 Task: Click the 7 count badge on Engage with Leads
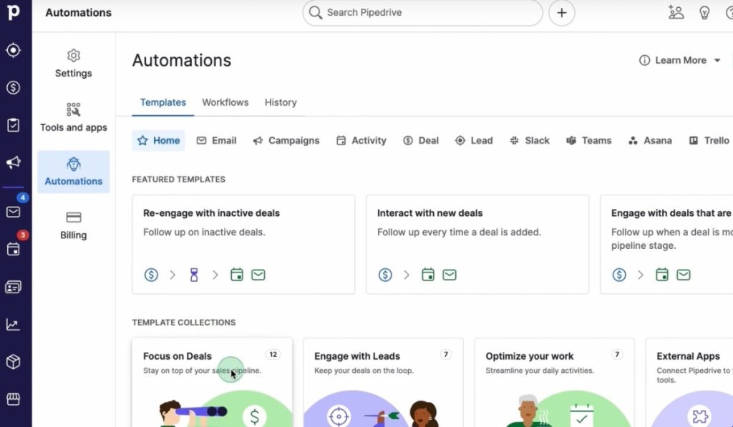[x=446, y=355]
